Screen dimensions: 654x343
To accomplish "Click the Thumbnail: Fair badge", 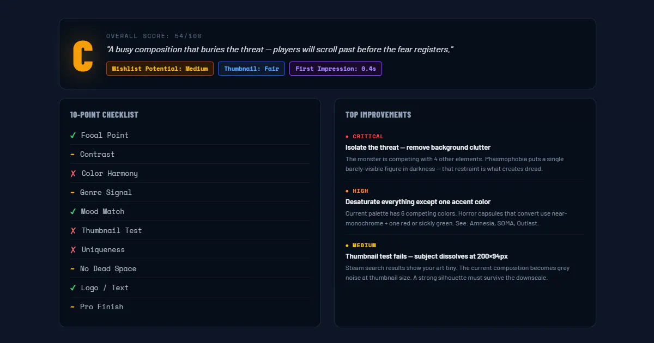I will (x=251, y=69).
